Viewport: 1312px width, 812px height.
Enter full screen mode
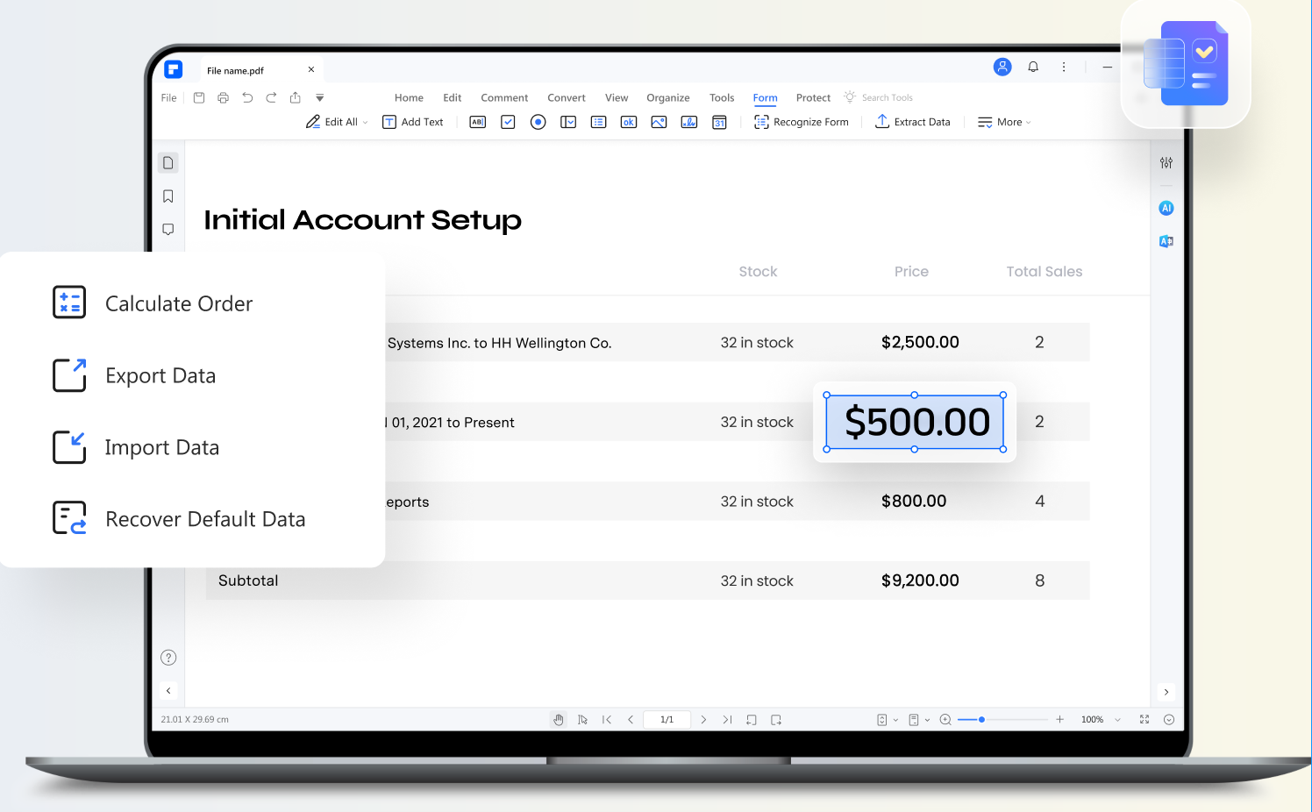(1144, 719)
